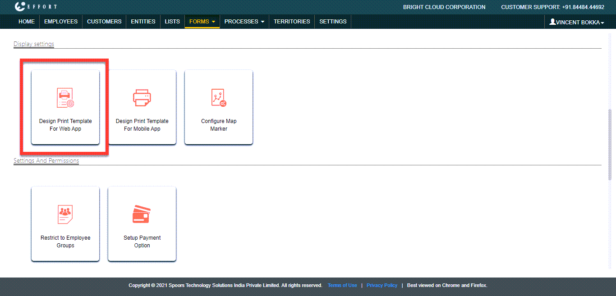This screenshot has width=616, height=296.
Task: Navigate to CUSTOMERS in the menu bar
Action: click(104, 22)
